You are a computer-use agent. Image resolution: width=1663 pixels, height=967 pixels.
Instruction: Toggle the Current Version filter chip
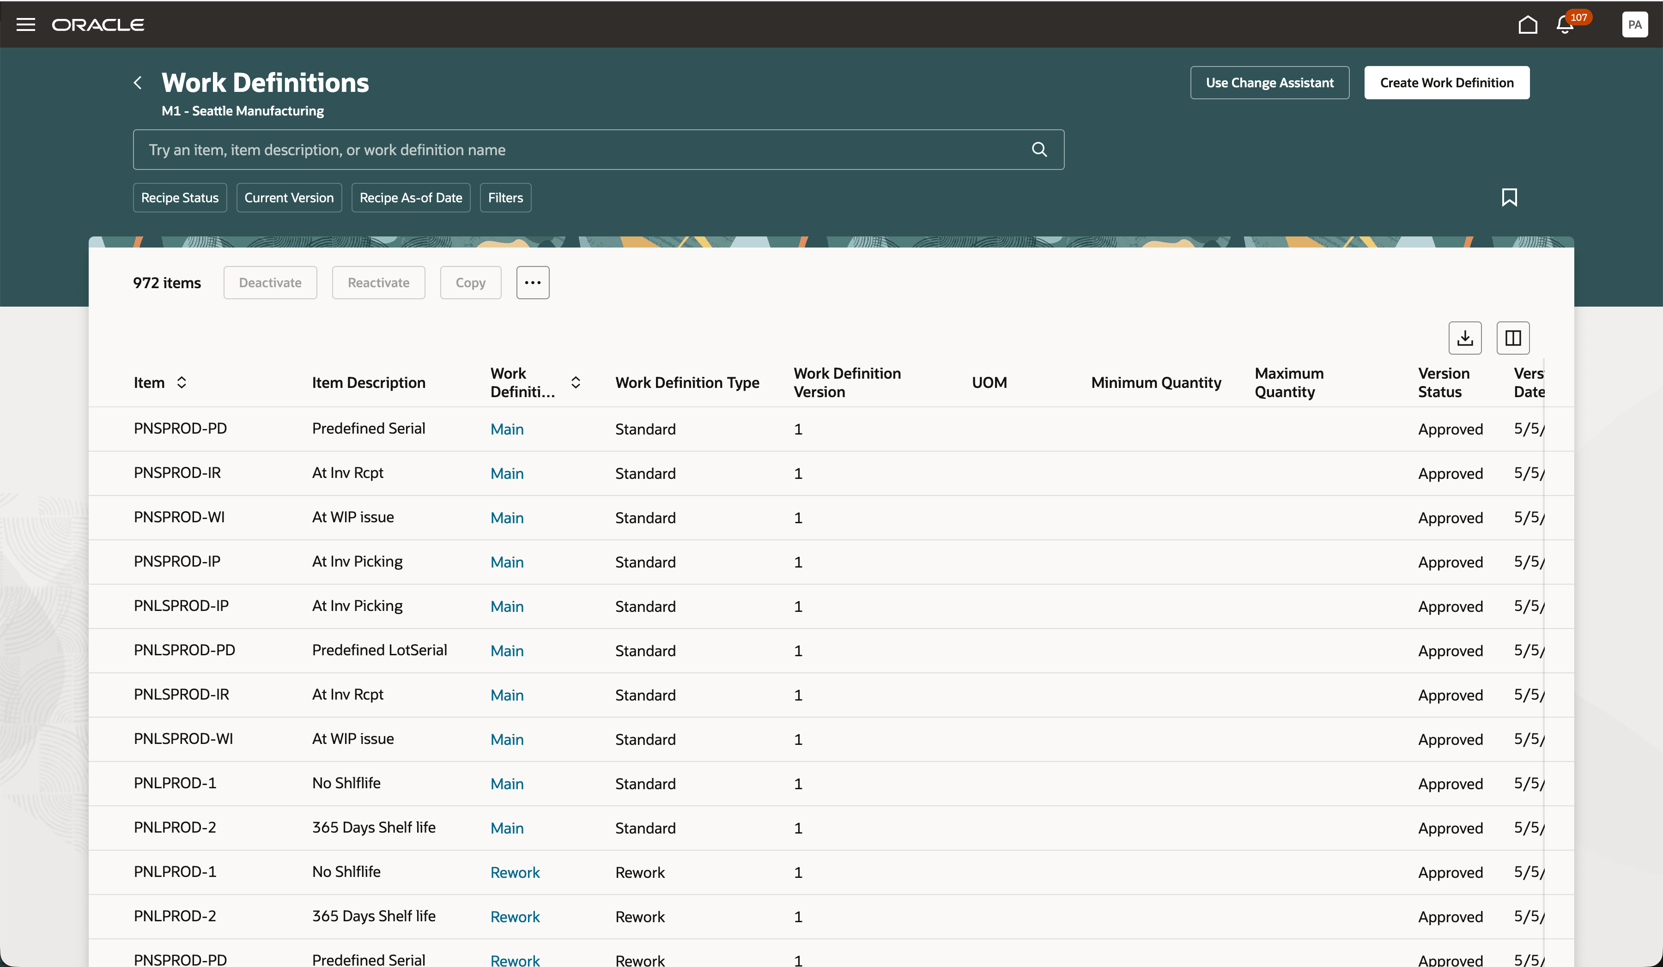[x=288, y=197]
